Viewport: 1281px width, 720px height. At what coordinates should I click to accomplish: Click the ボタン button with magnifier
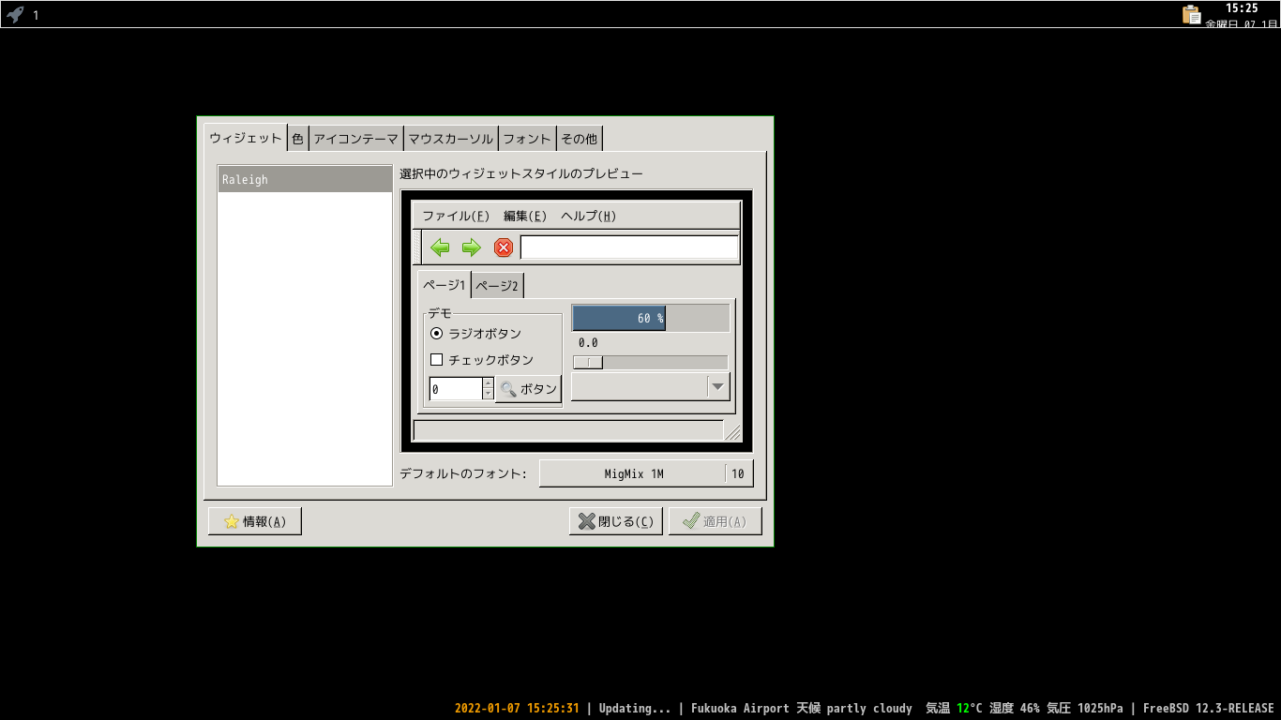point(528,389)
